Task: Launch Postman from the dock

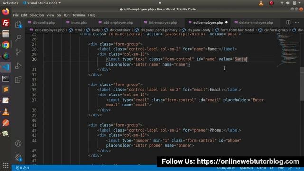Action: click(x=6, y=123)
